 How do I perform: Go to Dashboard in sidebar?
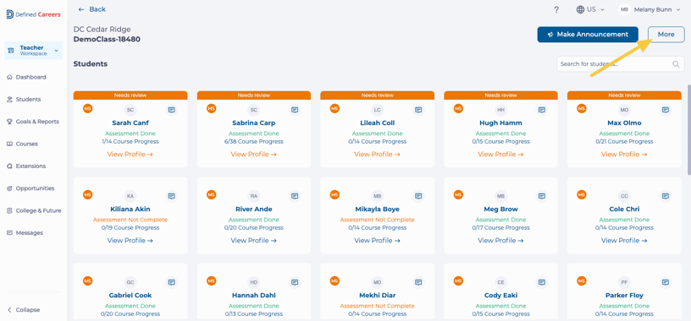tap(26, 77)
